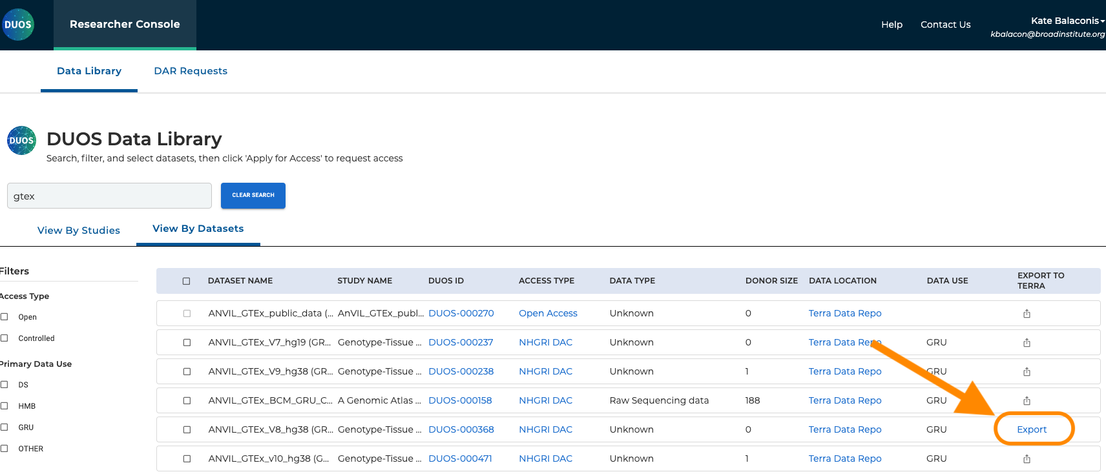The width and height of the screenshot is (1106, 474).
Task: Select checkbox for ANVIL_GTEx_v10_hg38 dataset
Action: click(x=187, y=459)
